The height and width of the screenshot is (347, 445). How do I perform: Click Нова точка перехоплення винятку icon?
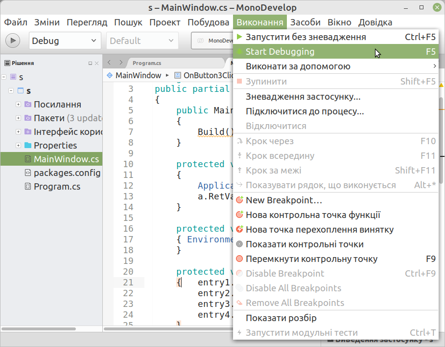(239, 229)
